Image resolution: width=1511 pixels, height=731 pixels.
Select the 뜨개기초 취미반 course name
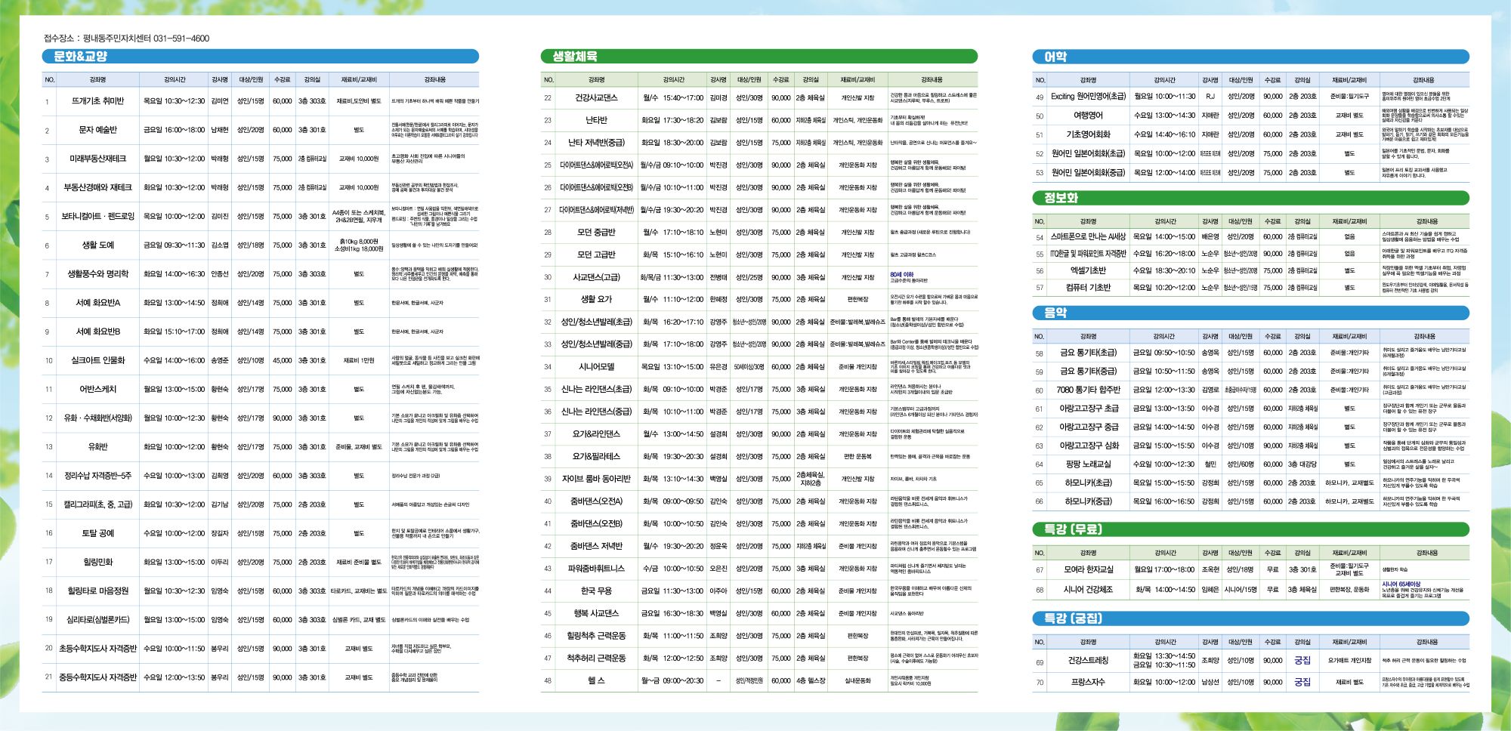97,101
